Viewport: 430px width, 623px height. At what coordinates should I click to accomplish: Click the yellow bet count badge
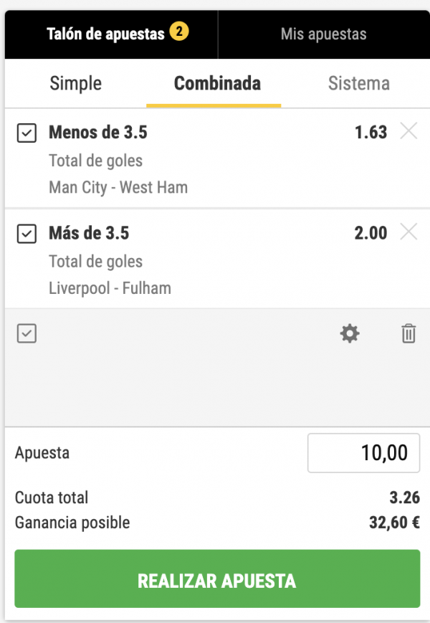pyautogui.click(x=179, y=32)
